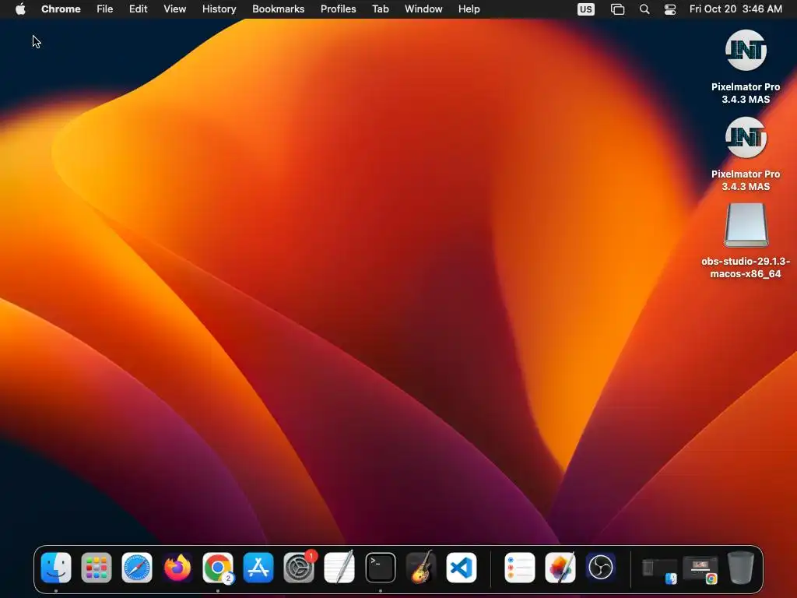Open Reminders from the Dock

pyautogui.click(x=519, y=568)
